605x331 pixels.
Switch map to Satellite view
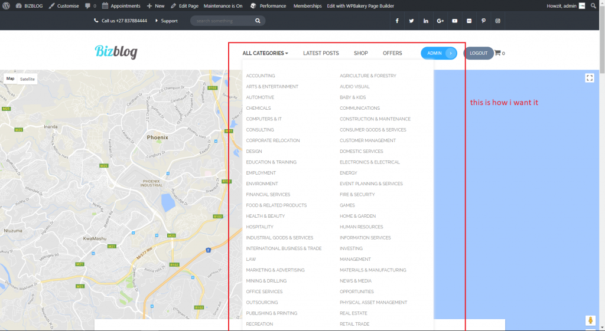point(27,79)
